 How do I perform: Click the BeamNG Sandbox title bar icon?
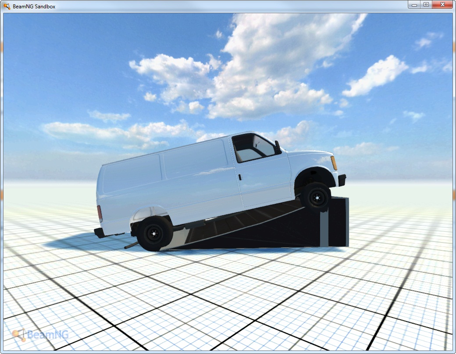point(7,6)
